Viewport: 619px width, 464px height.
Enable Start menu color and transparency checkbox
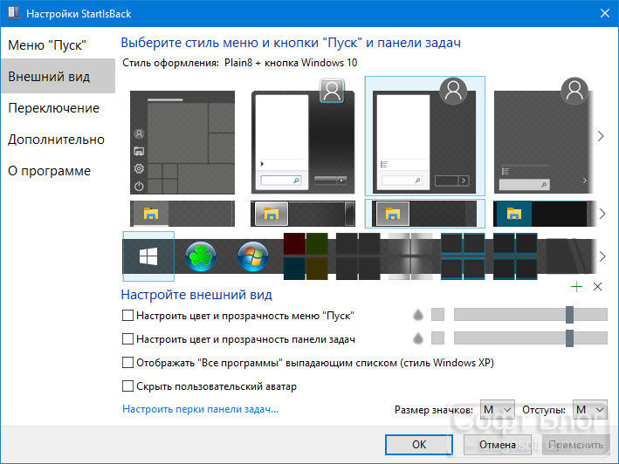pyautogui.click(x=127, y=316)
